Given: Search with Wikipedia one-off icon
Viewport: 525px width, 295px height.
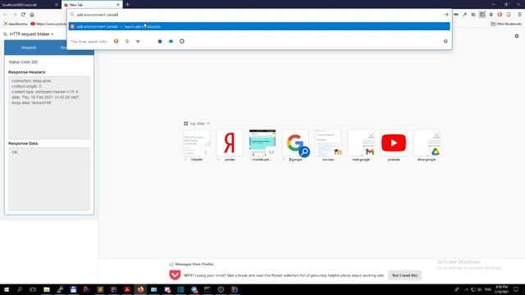Looking at the screenshot, I should [138, 41].
